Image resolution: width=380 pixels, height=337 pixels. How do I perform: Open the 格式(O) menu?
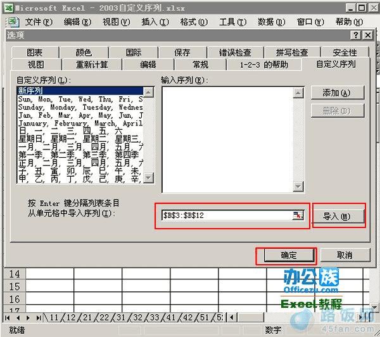[194, 22]
